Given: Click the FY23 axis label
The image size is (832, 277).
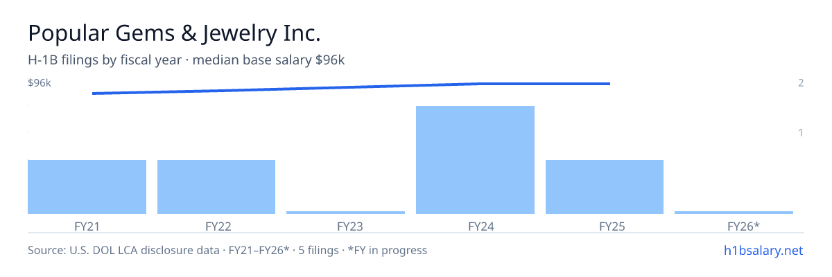Looking at the screenshot, I should (x=345, y=226).
